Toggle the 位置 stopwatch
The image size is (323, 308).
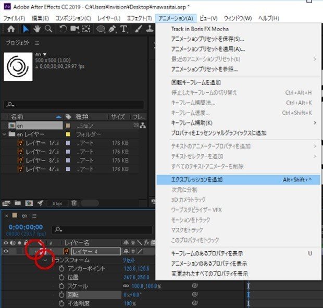click(61, 277)
